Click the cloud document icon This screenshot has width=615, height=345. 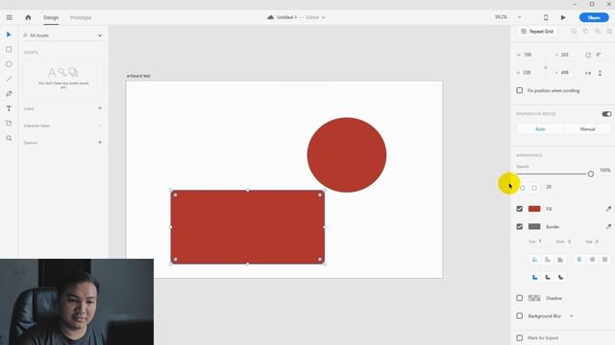coord(270,17)
